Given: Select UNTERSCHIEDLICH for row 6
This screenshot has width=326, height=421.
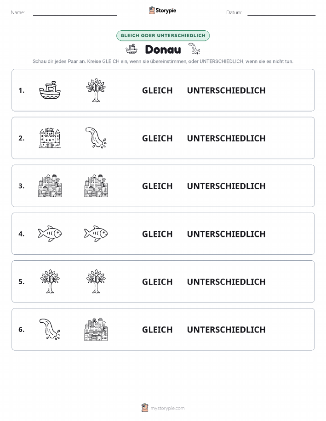Looking at the screenshot, I should [x=226, y=330].
